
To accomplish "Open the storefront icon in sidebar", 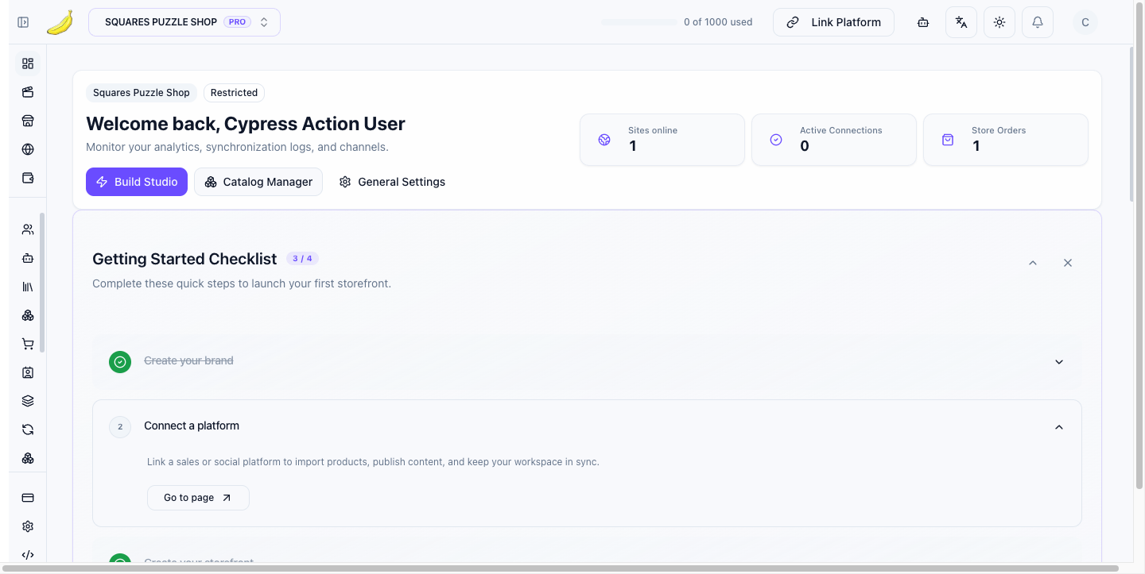I will [x=28, y=121].
